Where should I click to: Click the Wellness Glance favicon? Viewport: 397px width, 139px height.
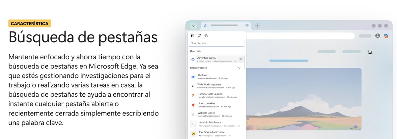pyautogui.click(x=193, y=115)
